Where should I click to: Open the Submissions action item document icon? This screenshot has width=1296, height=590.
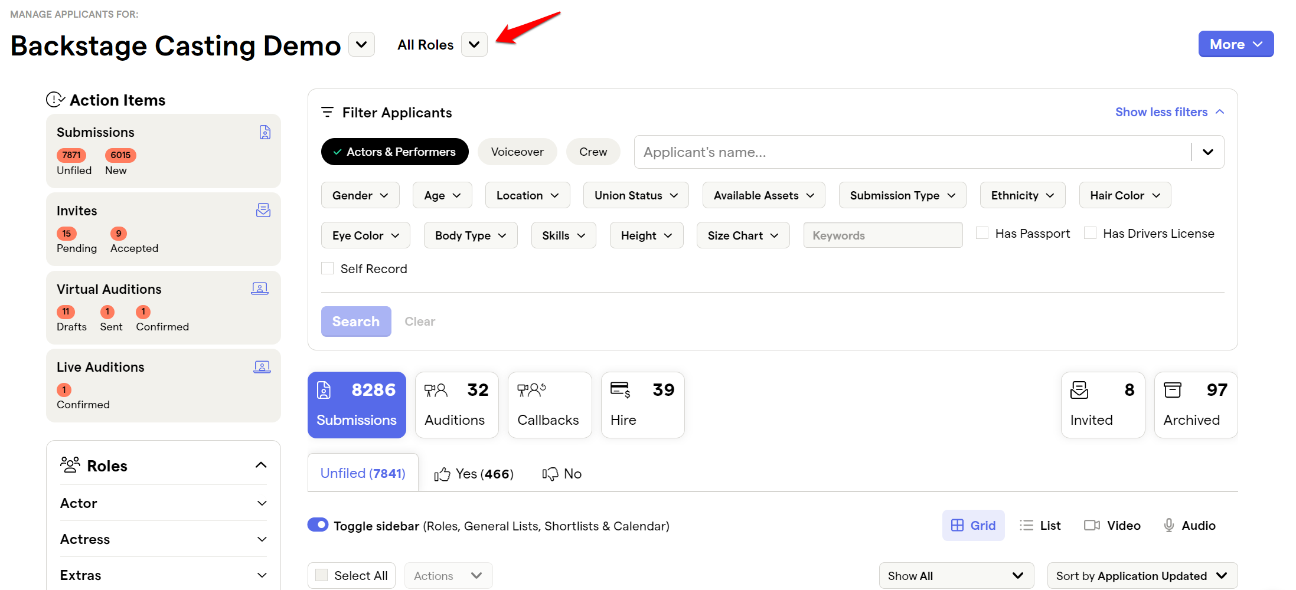(x=265, y=132)
